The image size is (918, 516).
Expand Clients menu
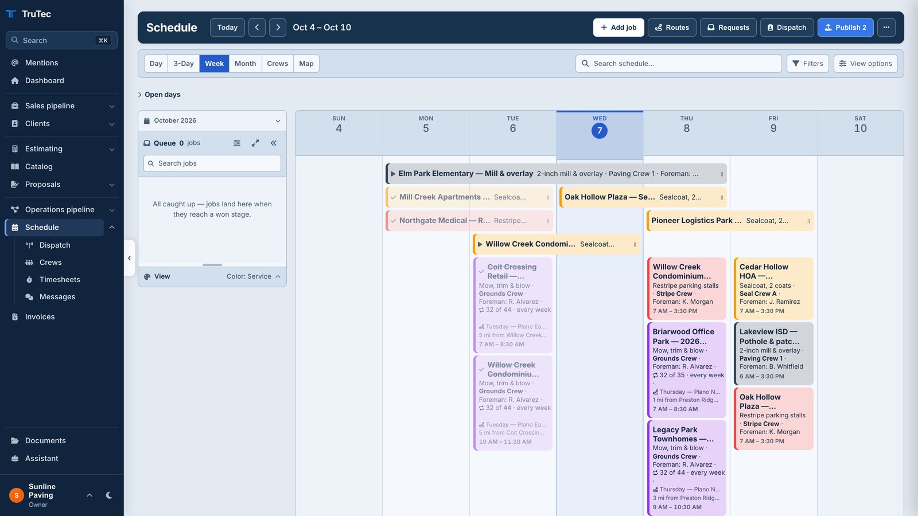point(61,124)
